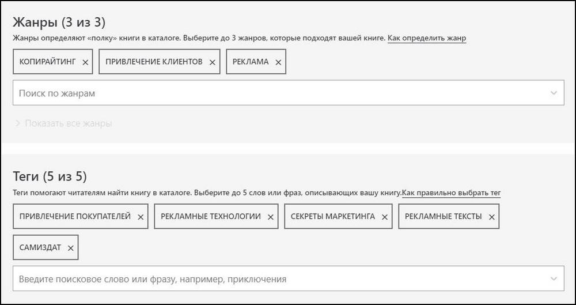
Task: Remove the РЕКЛАМА genre tag
Action: pyautogui.click(x=278, y=62)
